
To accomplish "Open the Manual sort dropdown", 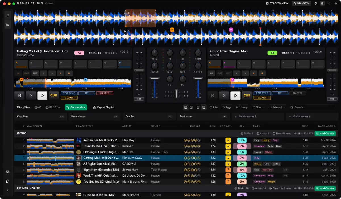I will pos(277,107).
